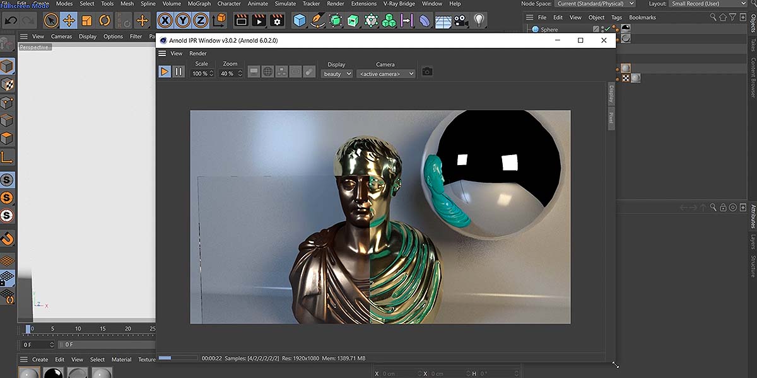Activate the Scale tool
The height and width of the screenshot is (378, 757).
click(x=87, y=21)
